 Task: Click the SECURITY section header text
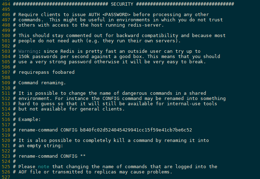(122, 4)
